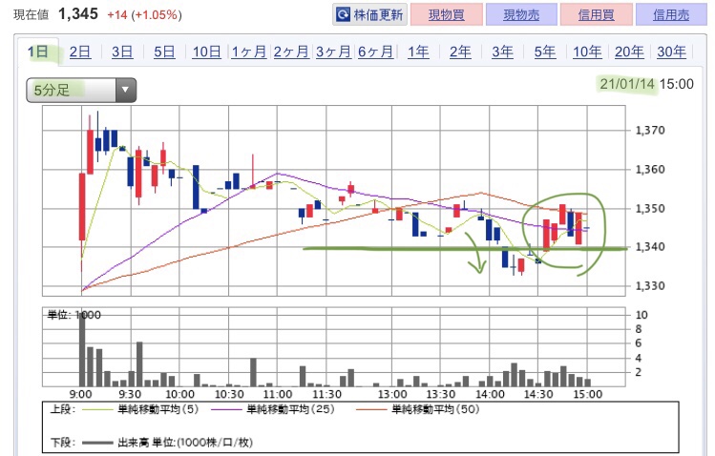715x456 pixels.
Task: Click the 13:00 time axis label
Action: coord(392,394)
